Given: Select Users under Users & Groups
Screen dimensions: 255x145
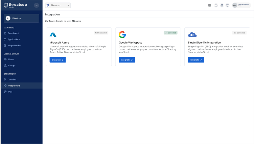Looking at the screenshot, I should point(11,59).
